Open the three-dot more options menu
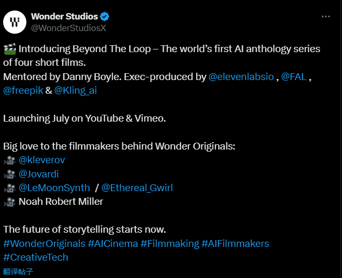Viewport: 342px width, 278px height. tap(326, 16)
